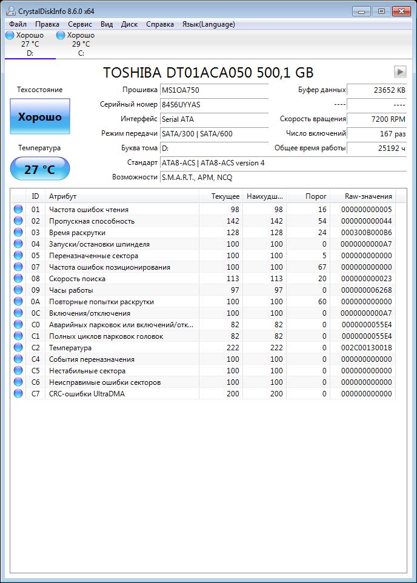This screenshot has height=583, width=417.
Task: Click status orb for attribute C0 row
Action: tap(18, 325)
